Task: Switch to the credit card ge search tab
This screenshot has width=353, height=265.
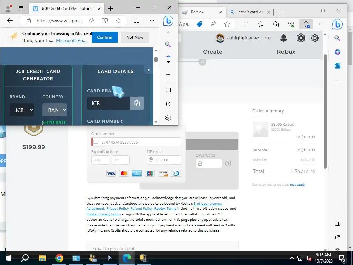Action: point(250,12)
